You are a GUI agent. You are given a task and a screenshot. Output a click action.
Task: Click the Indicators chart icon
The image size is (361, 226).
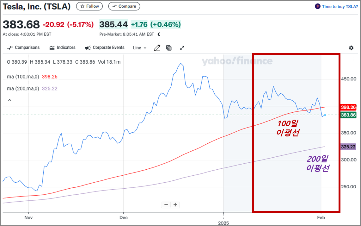pos(52,48)
